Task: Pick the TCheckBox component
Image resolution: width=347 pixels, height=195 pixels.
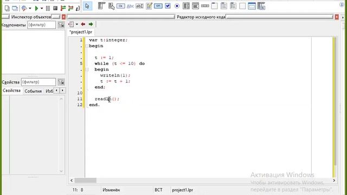Action: tap(168, 6)
